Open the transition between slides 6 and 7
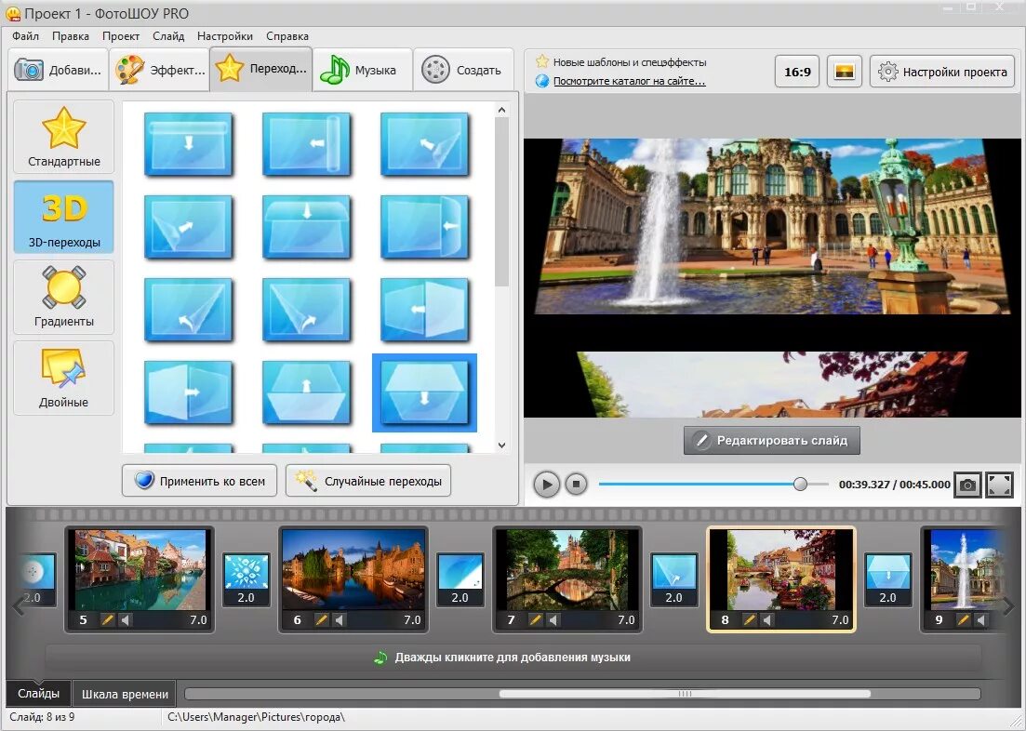The height and width of the screenshot is (731, 1026). tap(460, 579)
